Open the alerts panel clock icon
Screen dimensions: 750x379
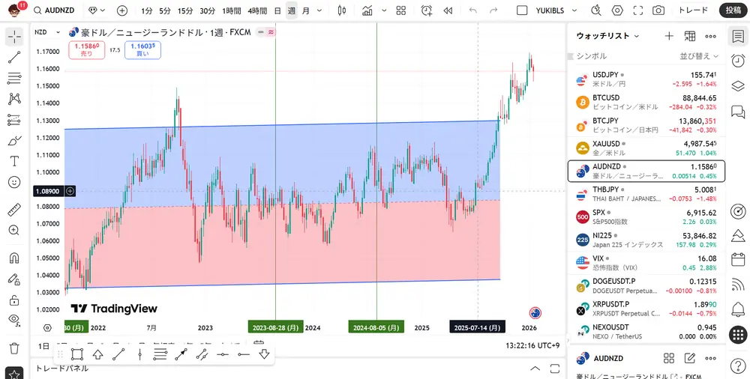(739, 61)
